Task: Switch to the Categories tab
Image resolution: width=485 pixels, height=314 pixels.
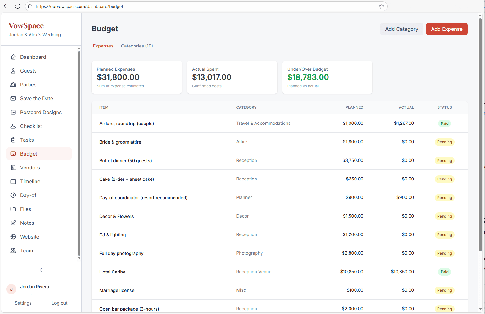Action: [x=137, y=46]
